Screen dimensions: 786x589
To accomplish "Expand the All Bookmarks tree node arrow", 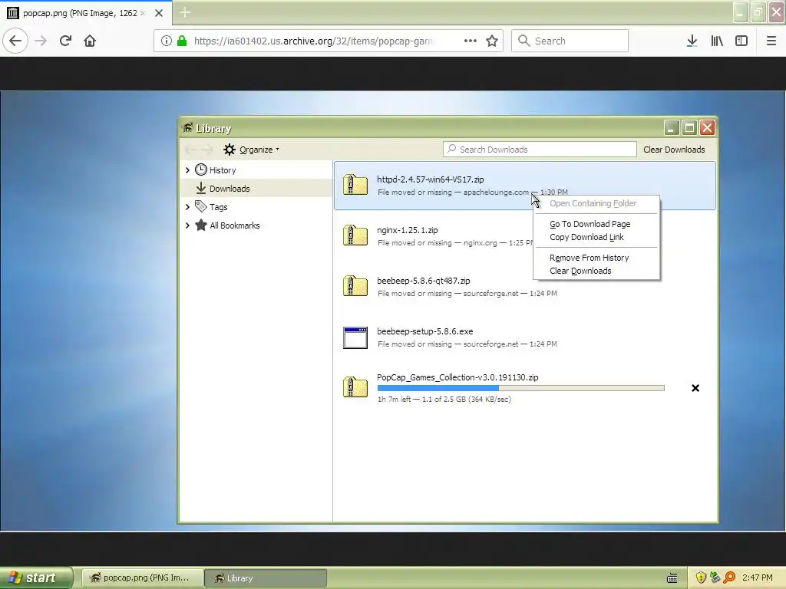I will pos(187,225).
